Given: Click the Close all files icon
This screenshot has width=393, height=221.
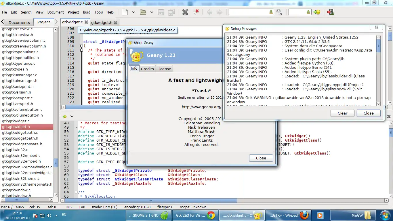Looking at the screenshot, I should pos(196,12).
